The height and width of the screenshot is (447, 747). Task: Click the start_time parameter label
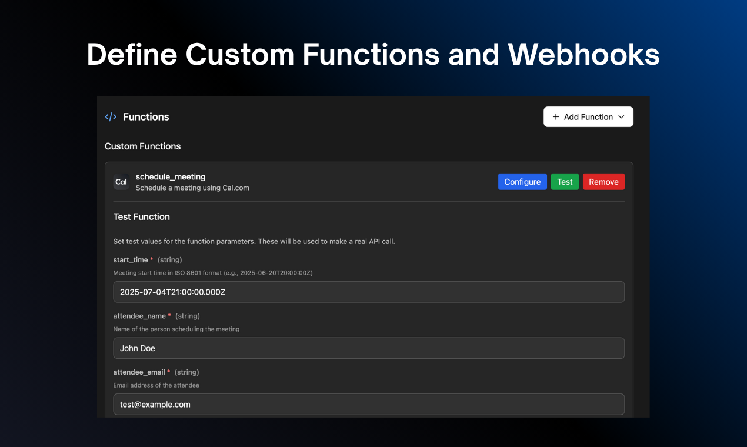tap(131, 259)
